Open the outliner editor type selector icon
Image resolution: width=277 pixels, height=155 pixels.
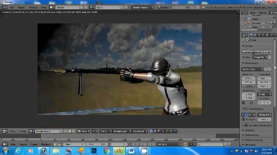click(245, 12)
